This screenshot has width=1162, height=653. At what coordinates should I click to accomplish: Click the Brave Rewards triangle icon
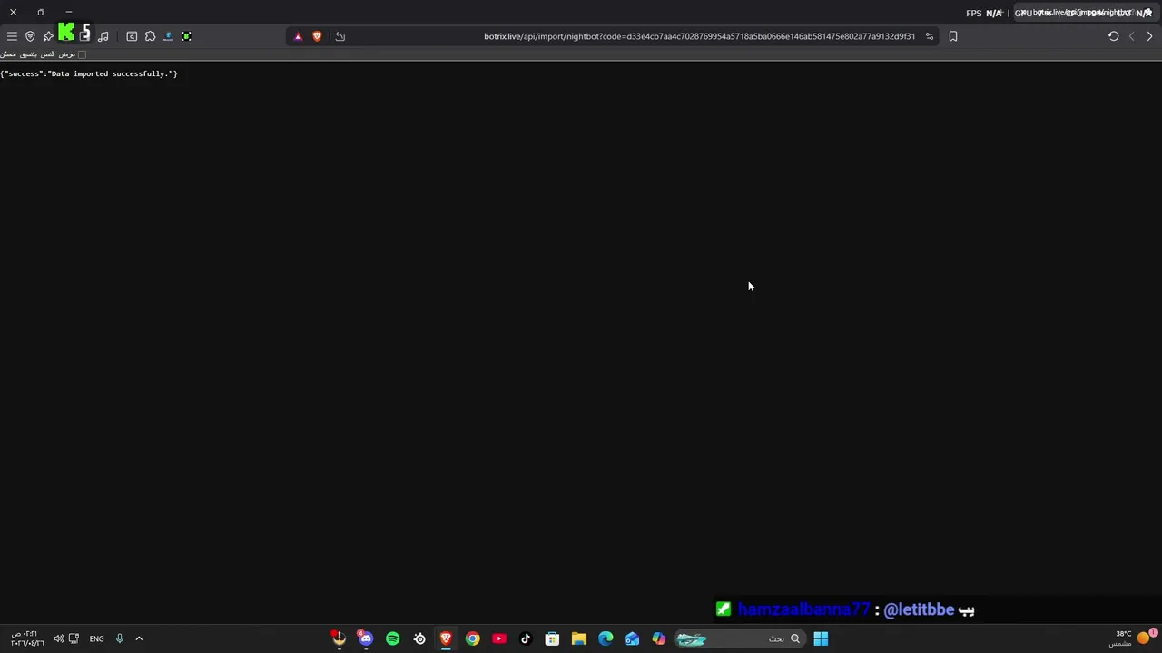(298, 36)
